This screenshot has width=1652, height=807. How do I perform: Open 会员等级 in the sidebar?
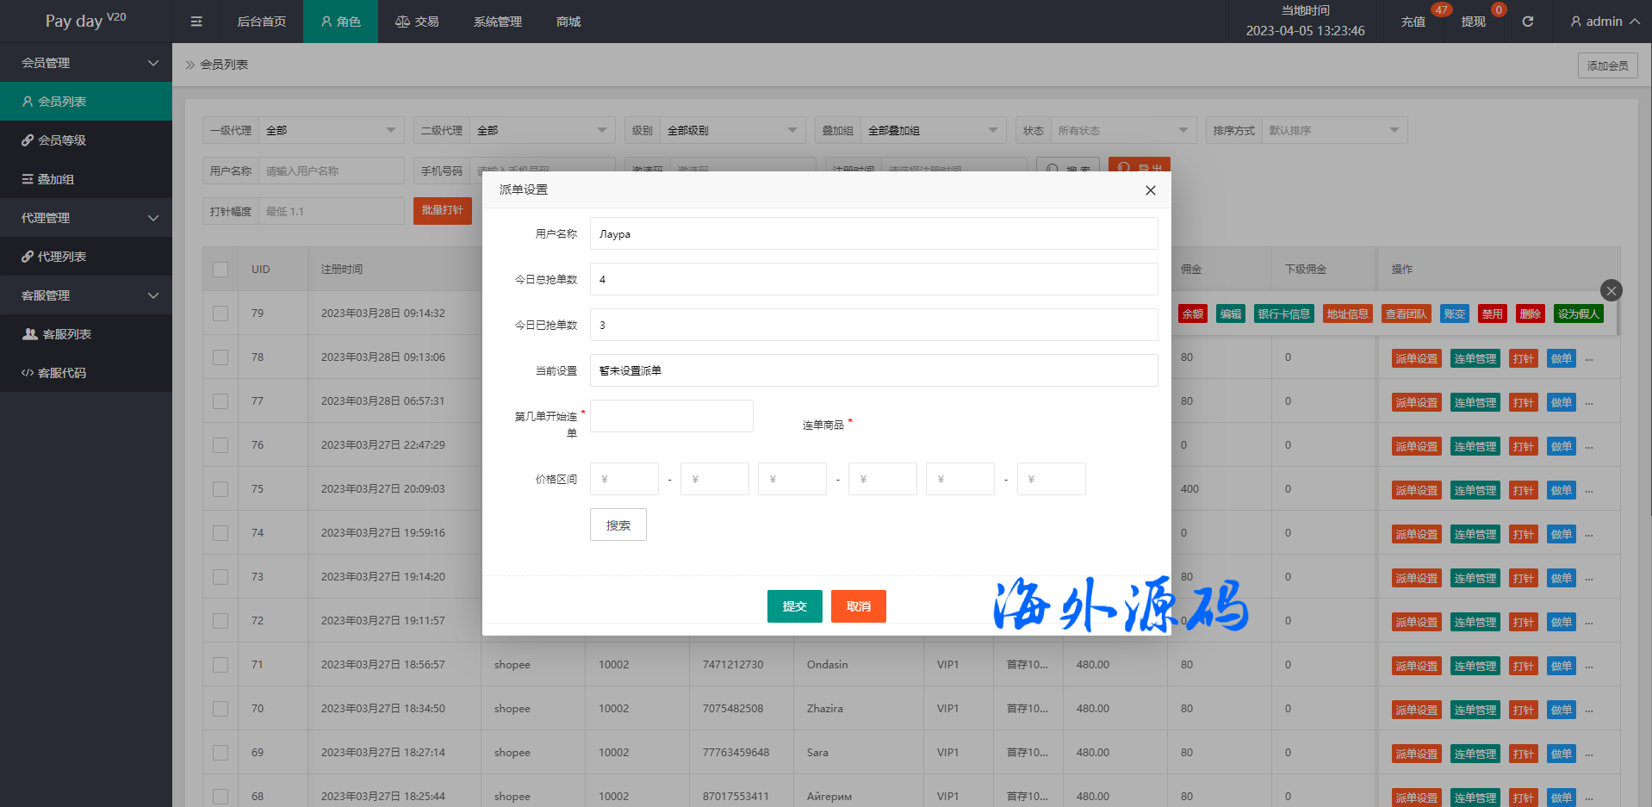tap(62, 140)
